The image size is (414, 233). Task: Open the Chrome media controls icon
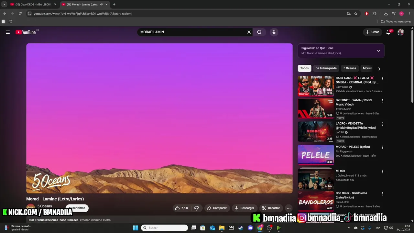click(x=394, y=14)
